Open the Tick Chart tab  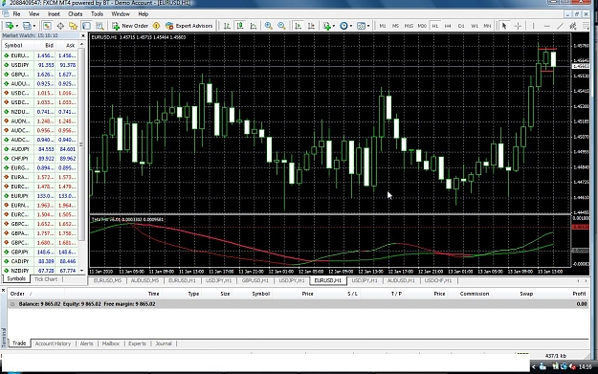[x=46, y=279]
